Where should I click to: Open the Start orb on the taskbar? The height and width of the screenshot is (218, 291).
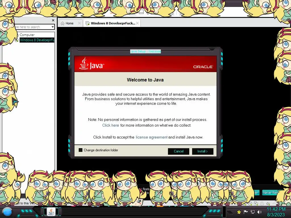[7, 212]
